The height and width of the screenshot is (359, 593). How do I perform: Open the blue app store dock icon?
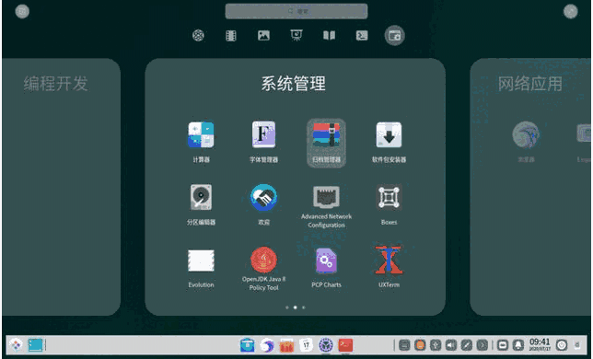click(x=247, y=345)
